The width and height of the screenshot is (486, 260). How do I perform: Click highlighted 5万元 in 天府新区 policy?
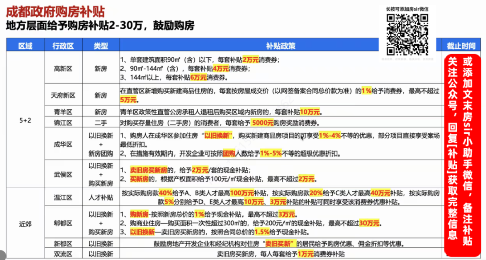[128, 100]
